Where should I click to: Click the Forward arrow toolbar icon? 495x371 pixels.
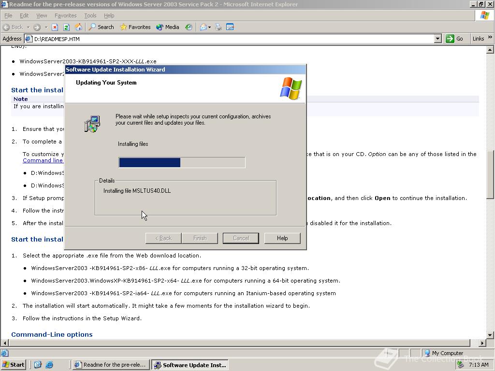[37, 27]
